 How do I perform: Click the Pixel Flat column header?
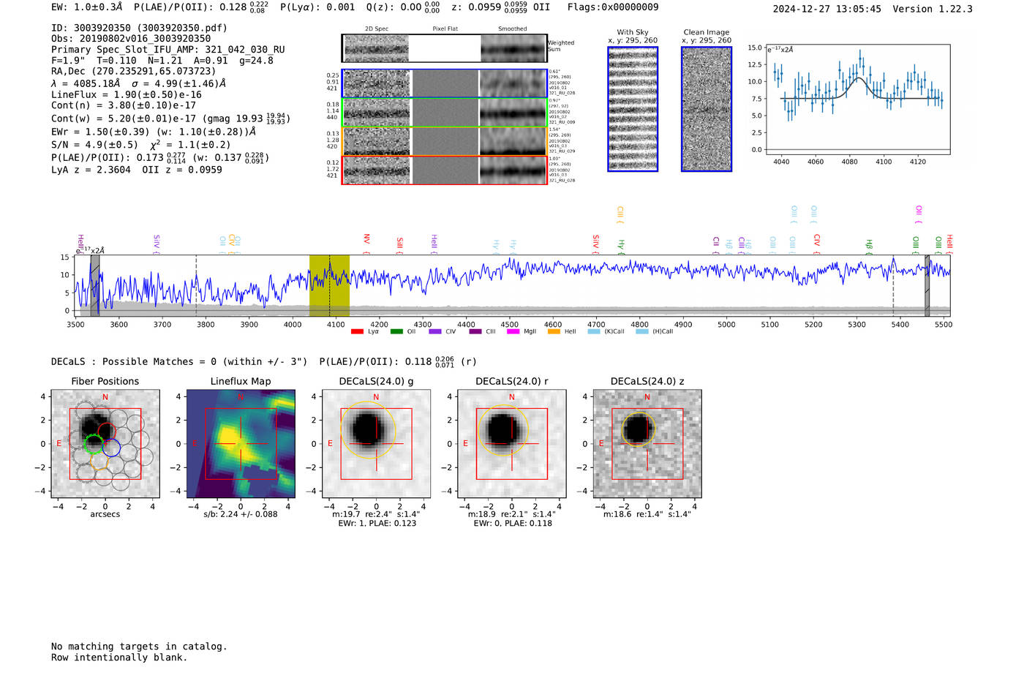tap(445, 29)
